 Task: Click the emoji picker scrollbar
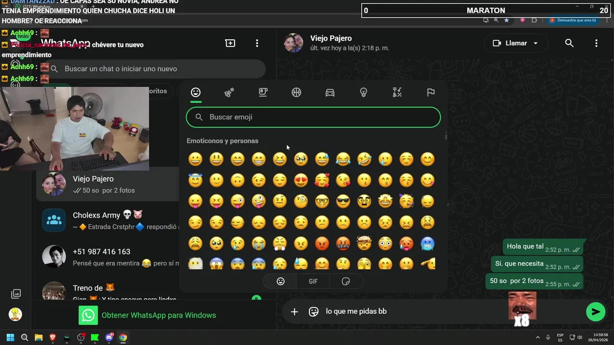[446, 136]
